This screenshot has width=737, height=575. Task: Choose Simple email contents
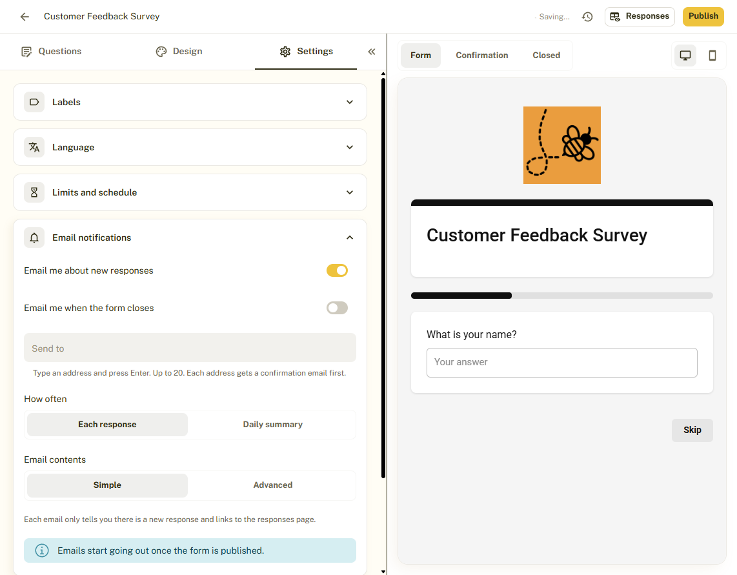[x=107, y=485]
